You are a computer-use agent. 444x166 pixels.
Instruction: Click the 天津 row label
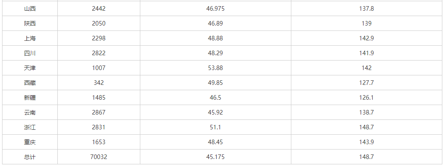tap(30, 68)
